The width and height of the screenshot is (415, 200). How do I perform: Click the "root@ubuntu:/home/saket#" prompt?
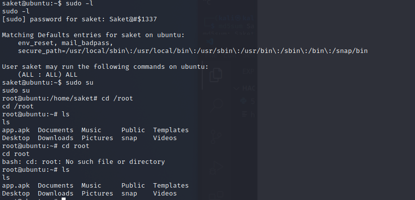click(48, 99)
